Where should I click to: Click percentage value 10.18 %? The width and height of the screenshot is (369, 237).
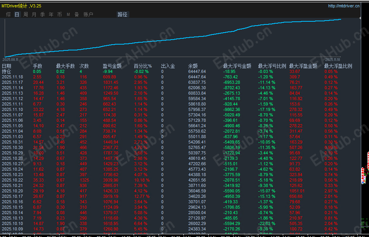142,180
